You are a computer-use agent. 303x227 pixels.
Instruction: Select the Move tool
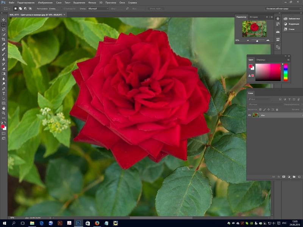point(4,20)
